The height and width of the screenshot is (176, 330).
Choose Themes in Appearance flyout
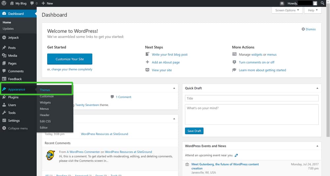click(x=45, y=90)
